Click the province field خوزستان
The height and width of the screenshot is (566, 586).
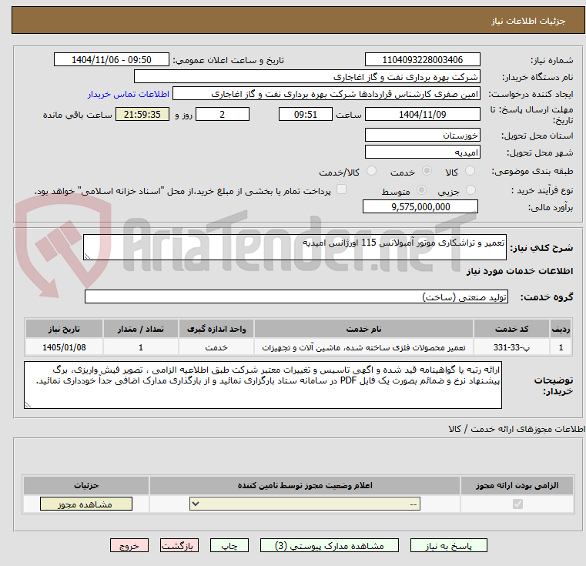coord(422,135)
